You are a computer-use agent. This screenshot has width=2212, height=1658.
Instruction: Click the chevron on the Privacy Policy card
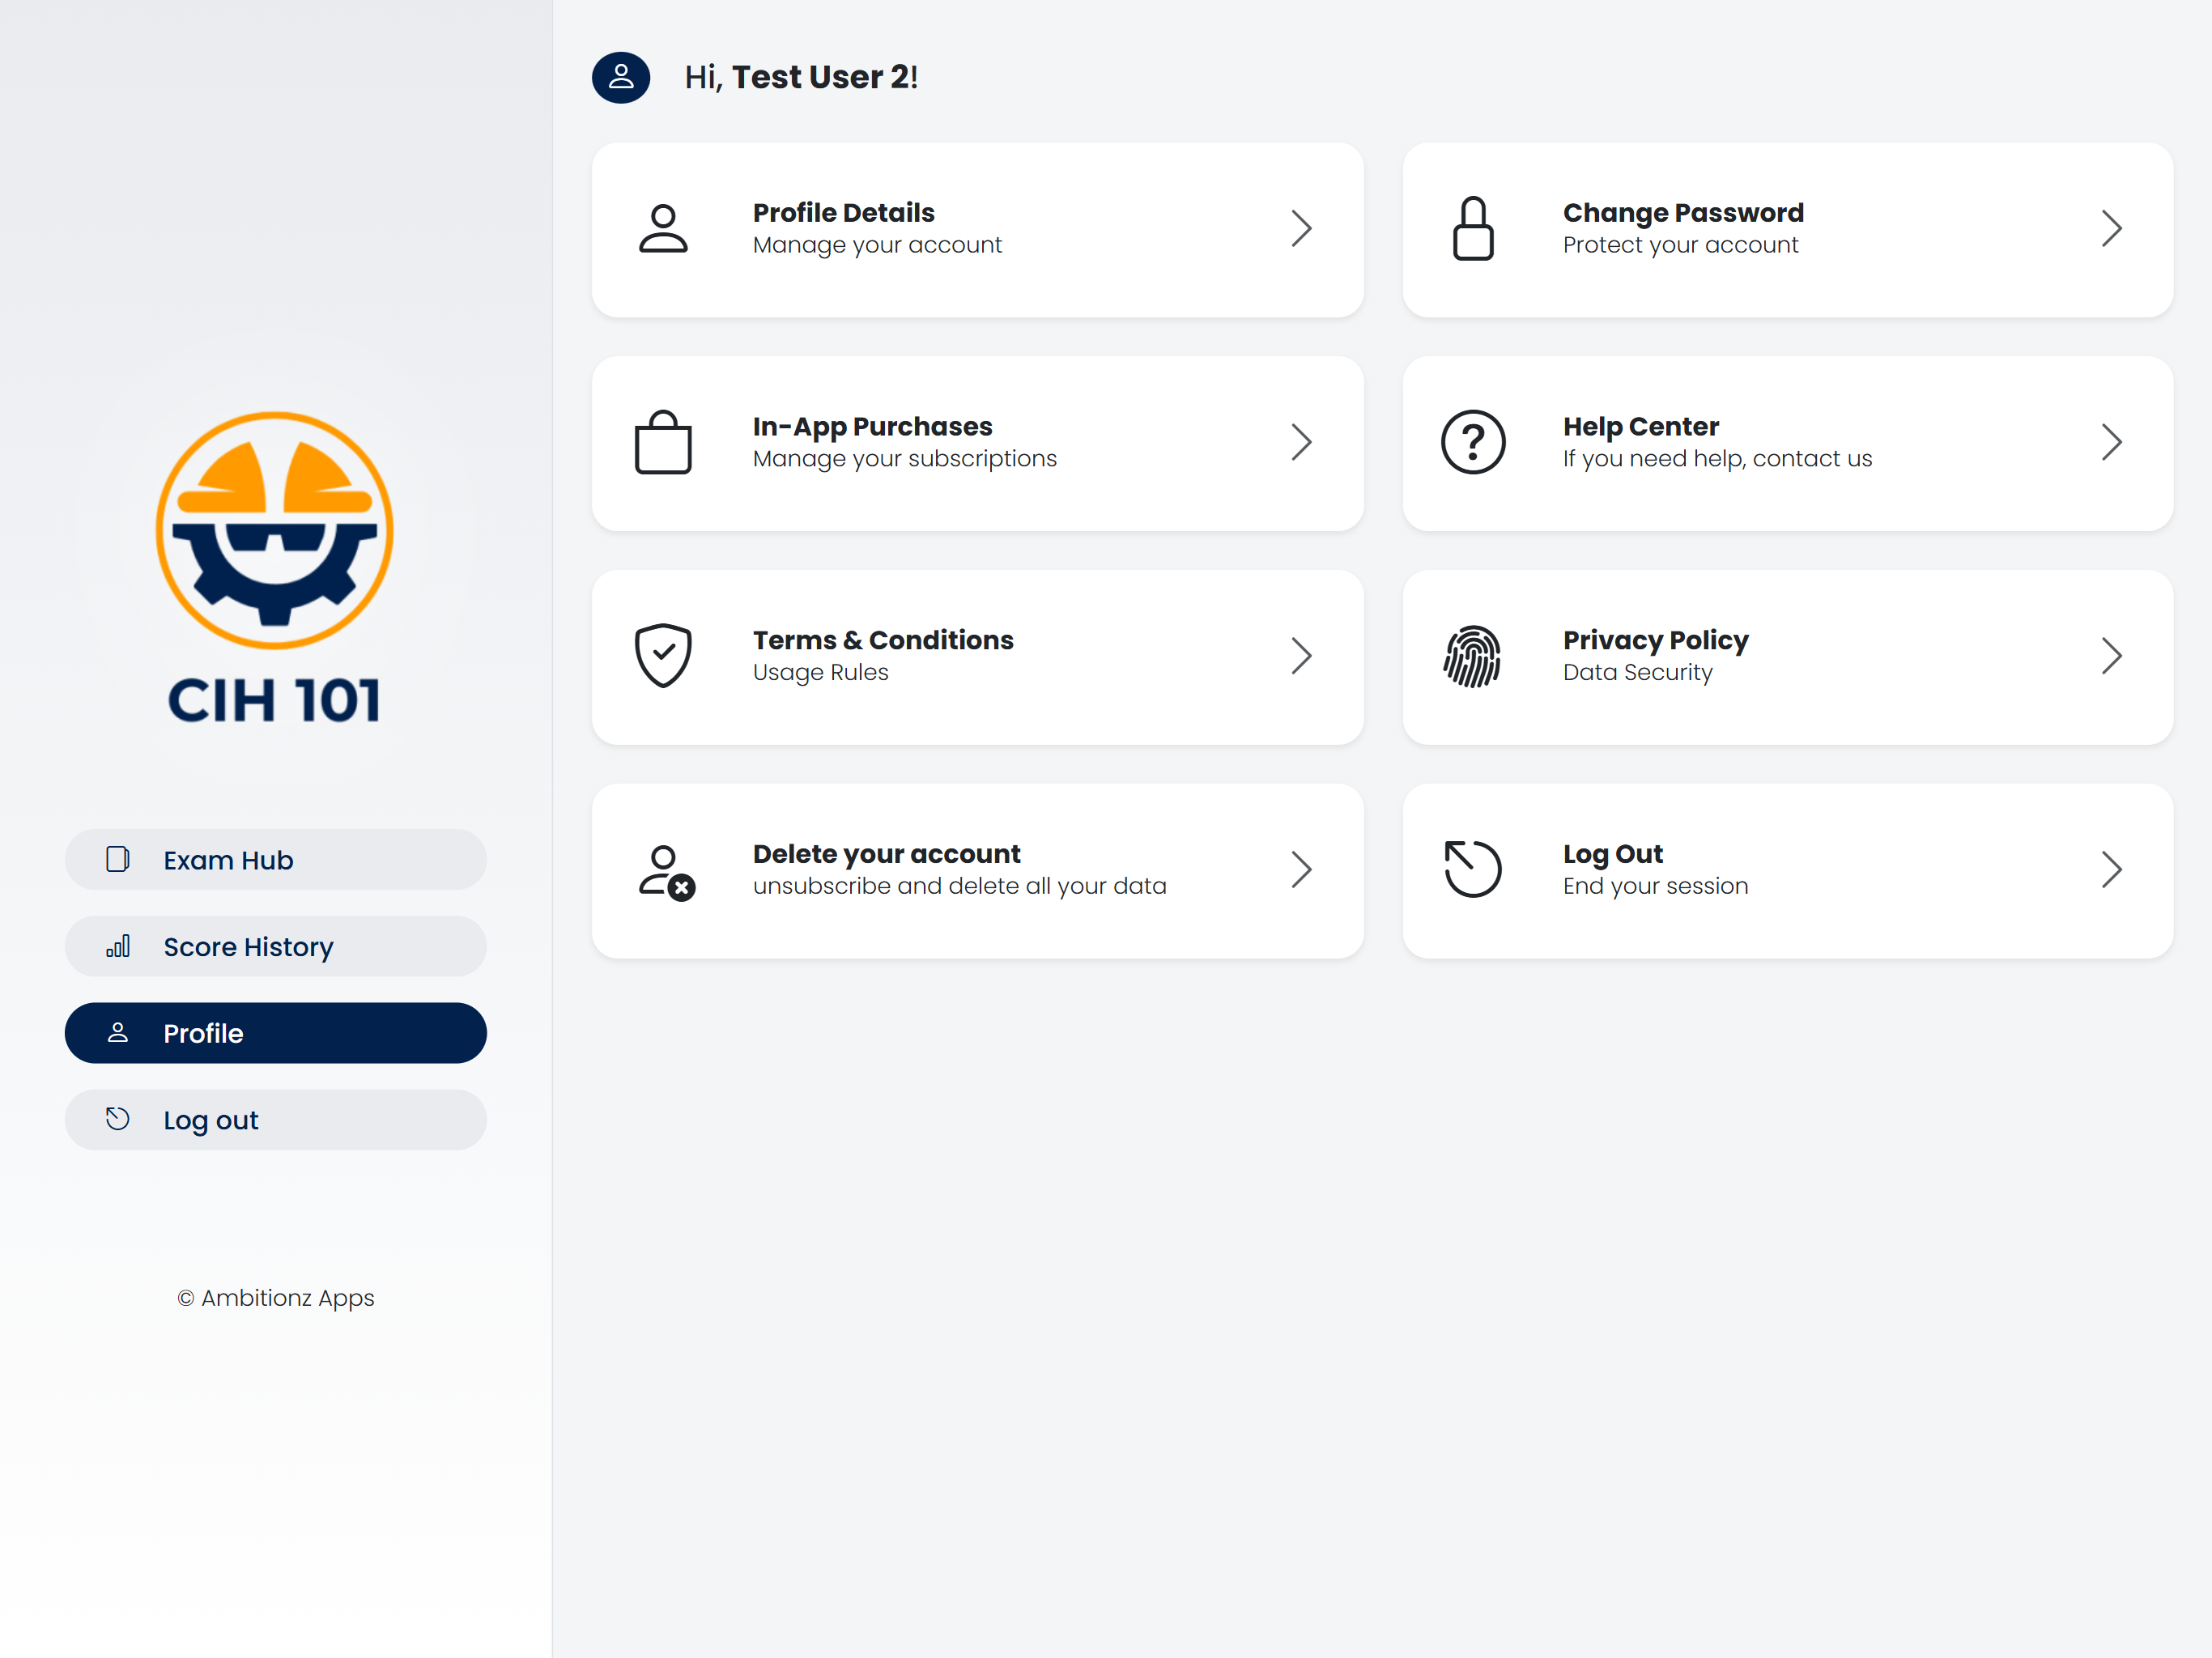pos(2111,656)
